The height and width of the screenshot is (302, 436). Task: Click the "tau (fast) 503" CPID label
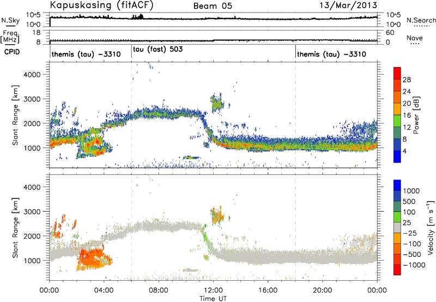158,49
